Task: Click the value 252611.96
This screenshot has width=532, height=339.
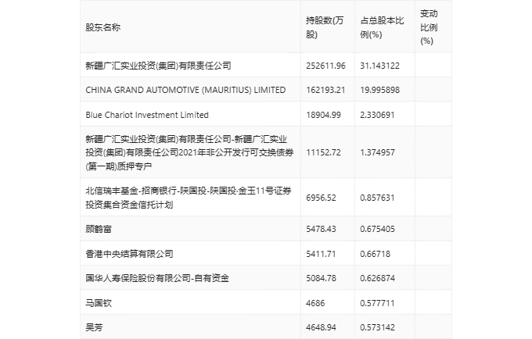Action: (325, 66)
